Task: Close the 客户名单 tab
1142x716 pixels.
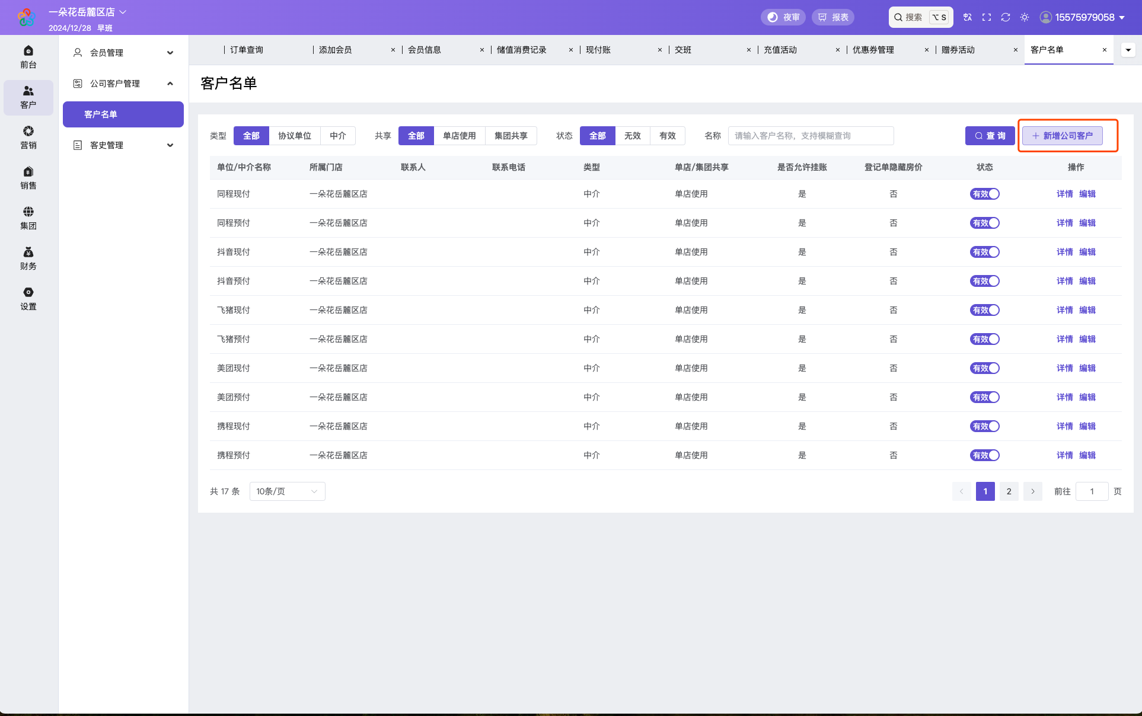Action: pyautogui.click(x=1105, y=50)
